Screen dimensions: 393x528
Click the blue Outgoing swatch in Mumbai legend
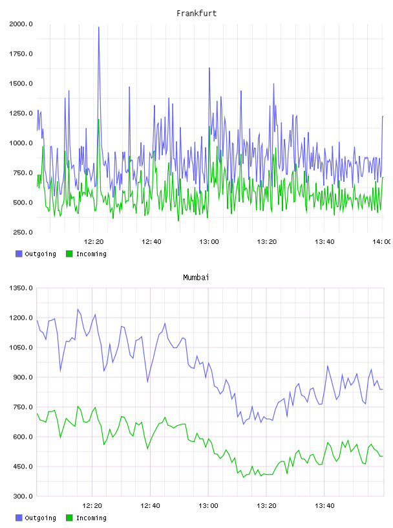[19, 518]
